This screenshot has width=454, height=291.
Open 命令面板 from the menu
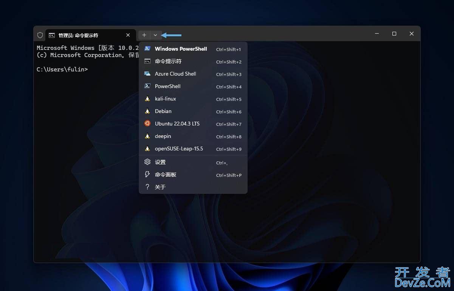[193, 175]
